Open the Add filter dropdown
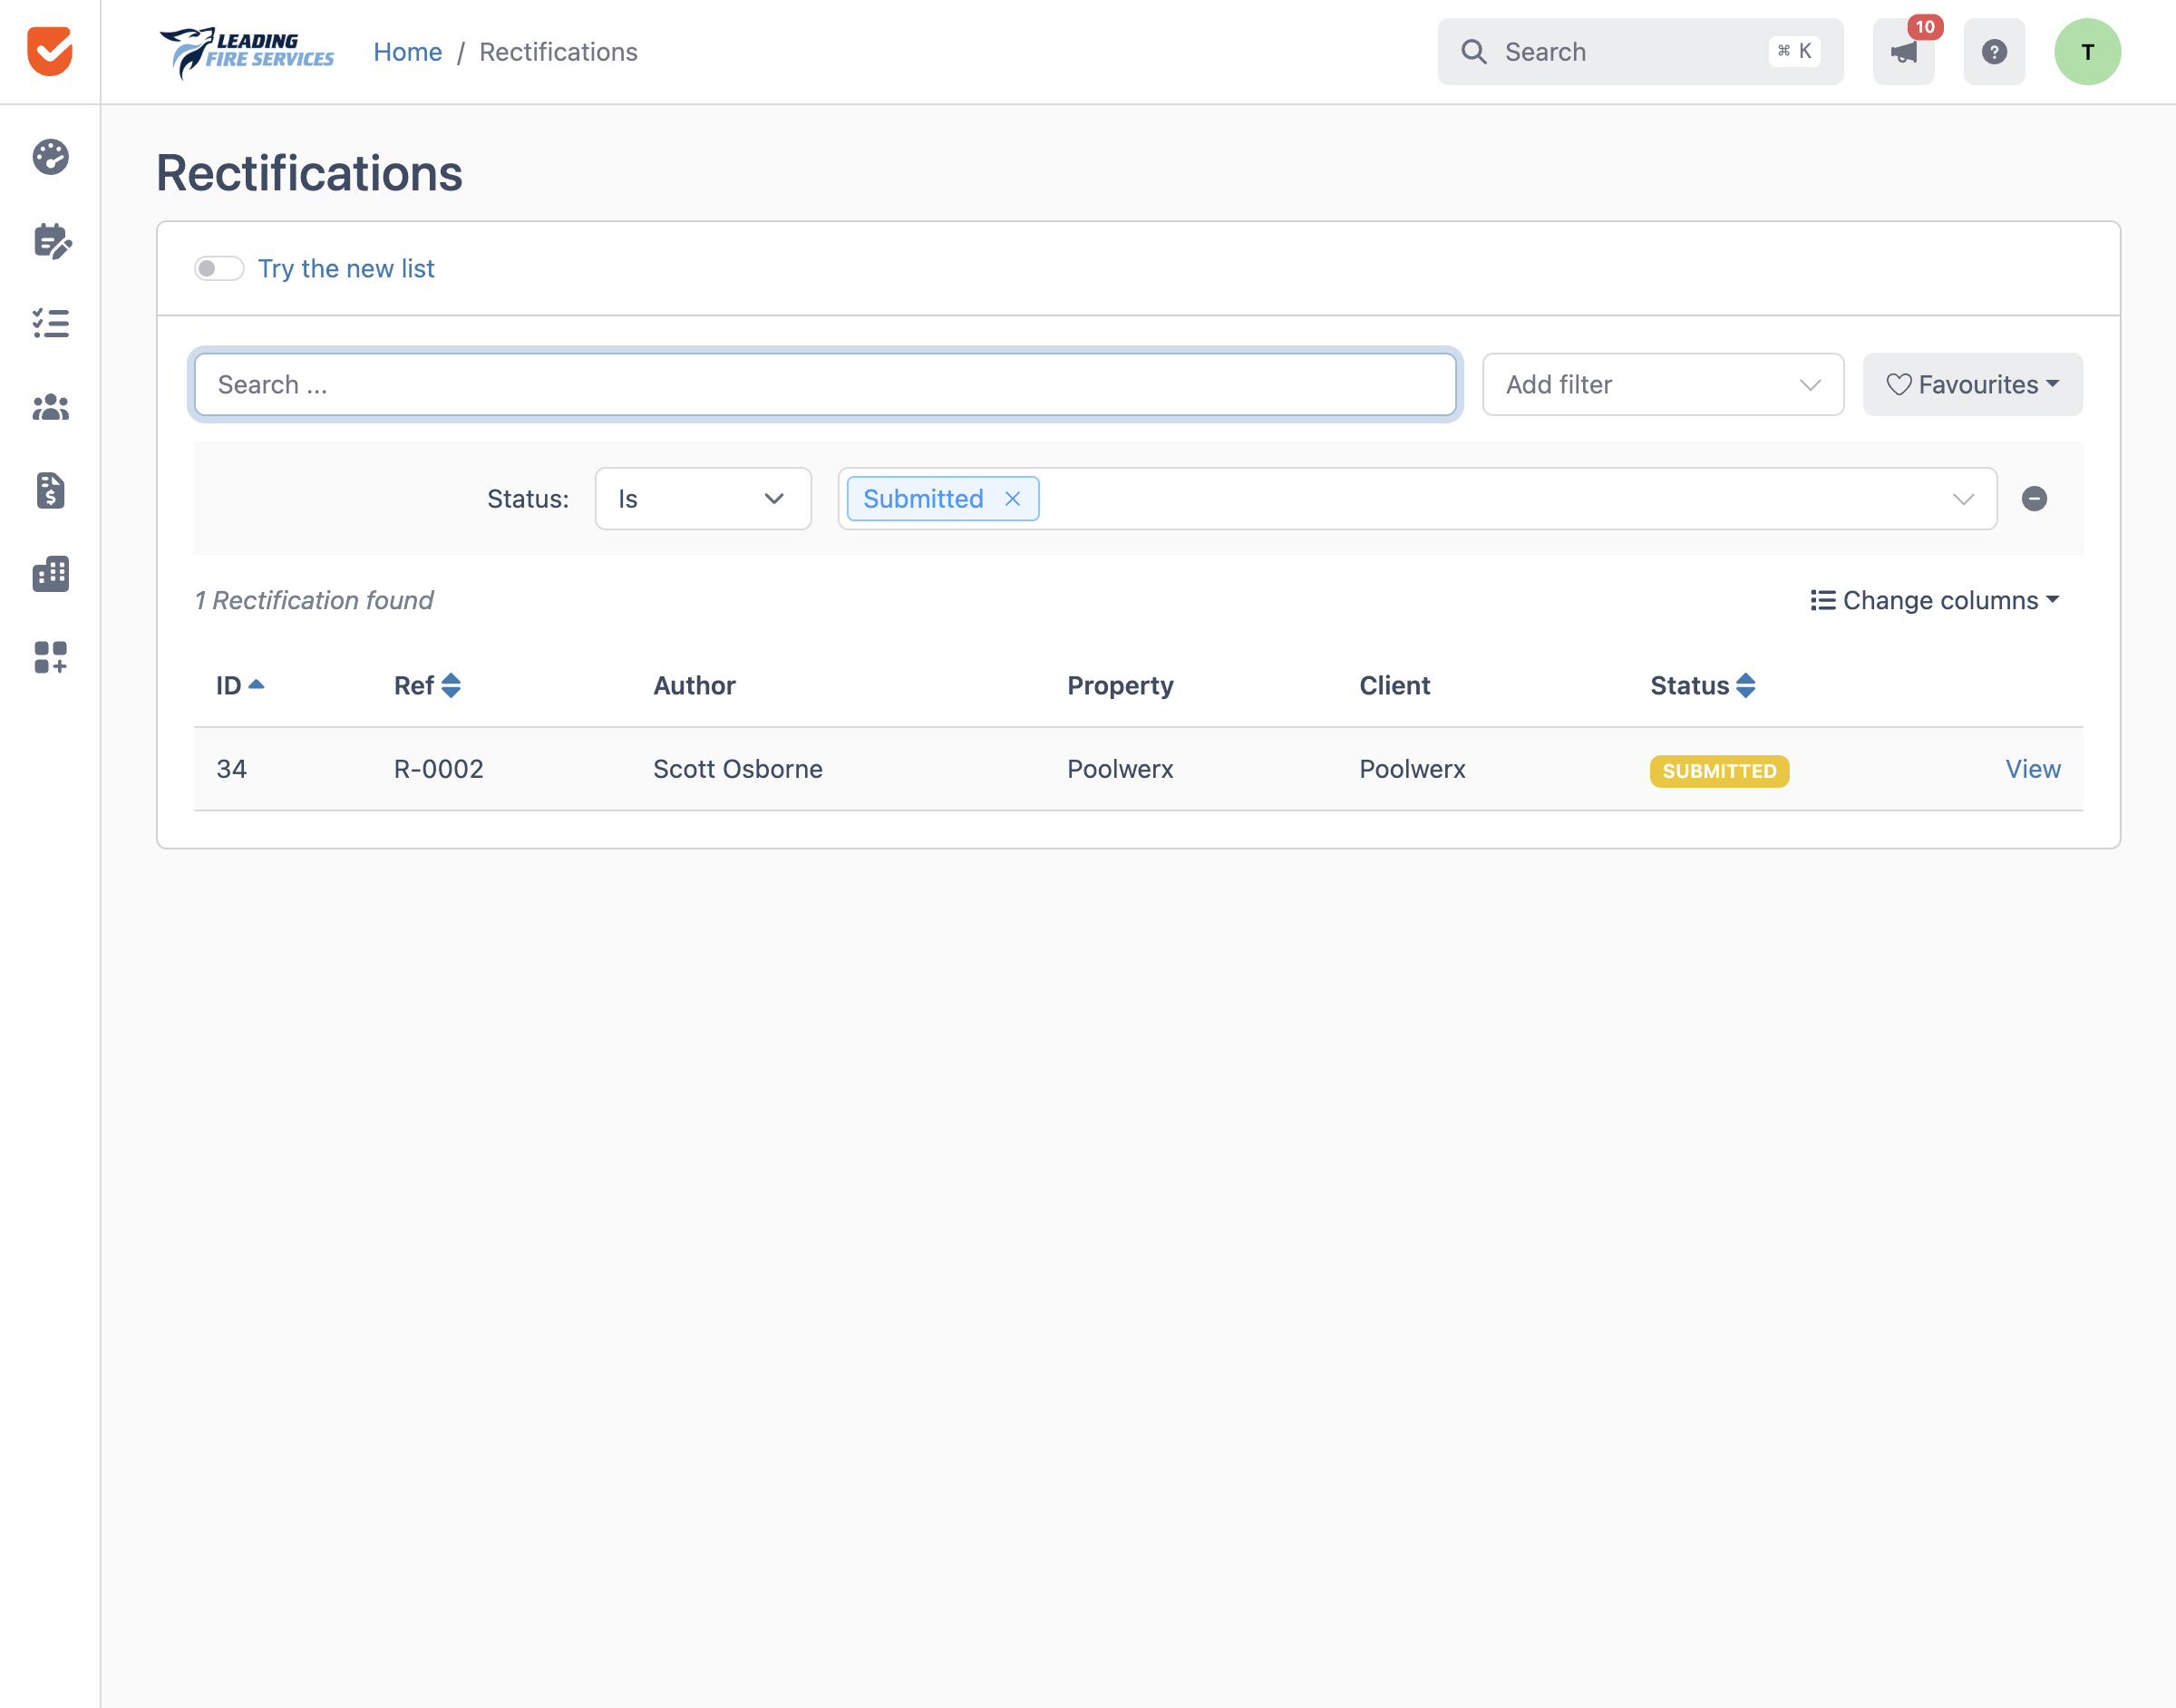 tap(1662, 384)
